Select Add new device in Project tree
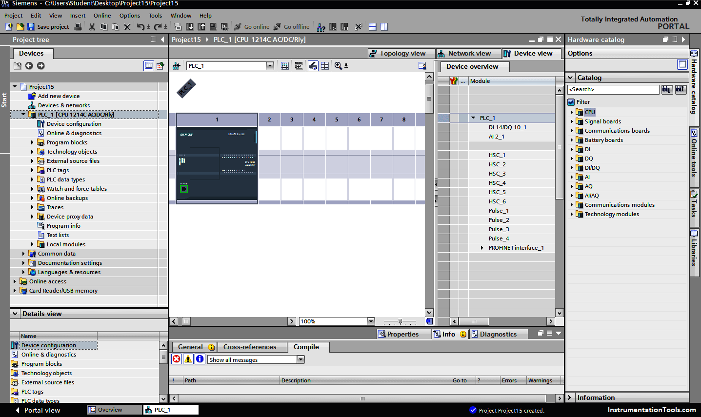The image size is (701, 417). pyautogui.click(x=59, y=96)
